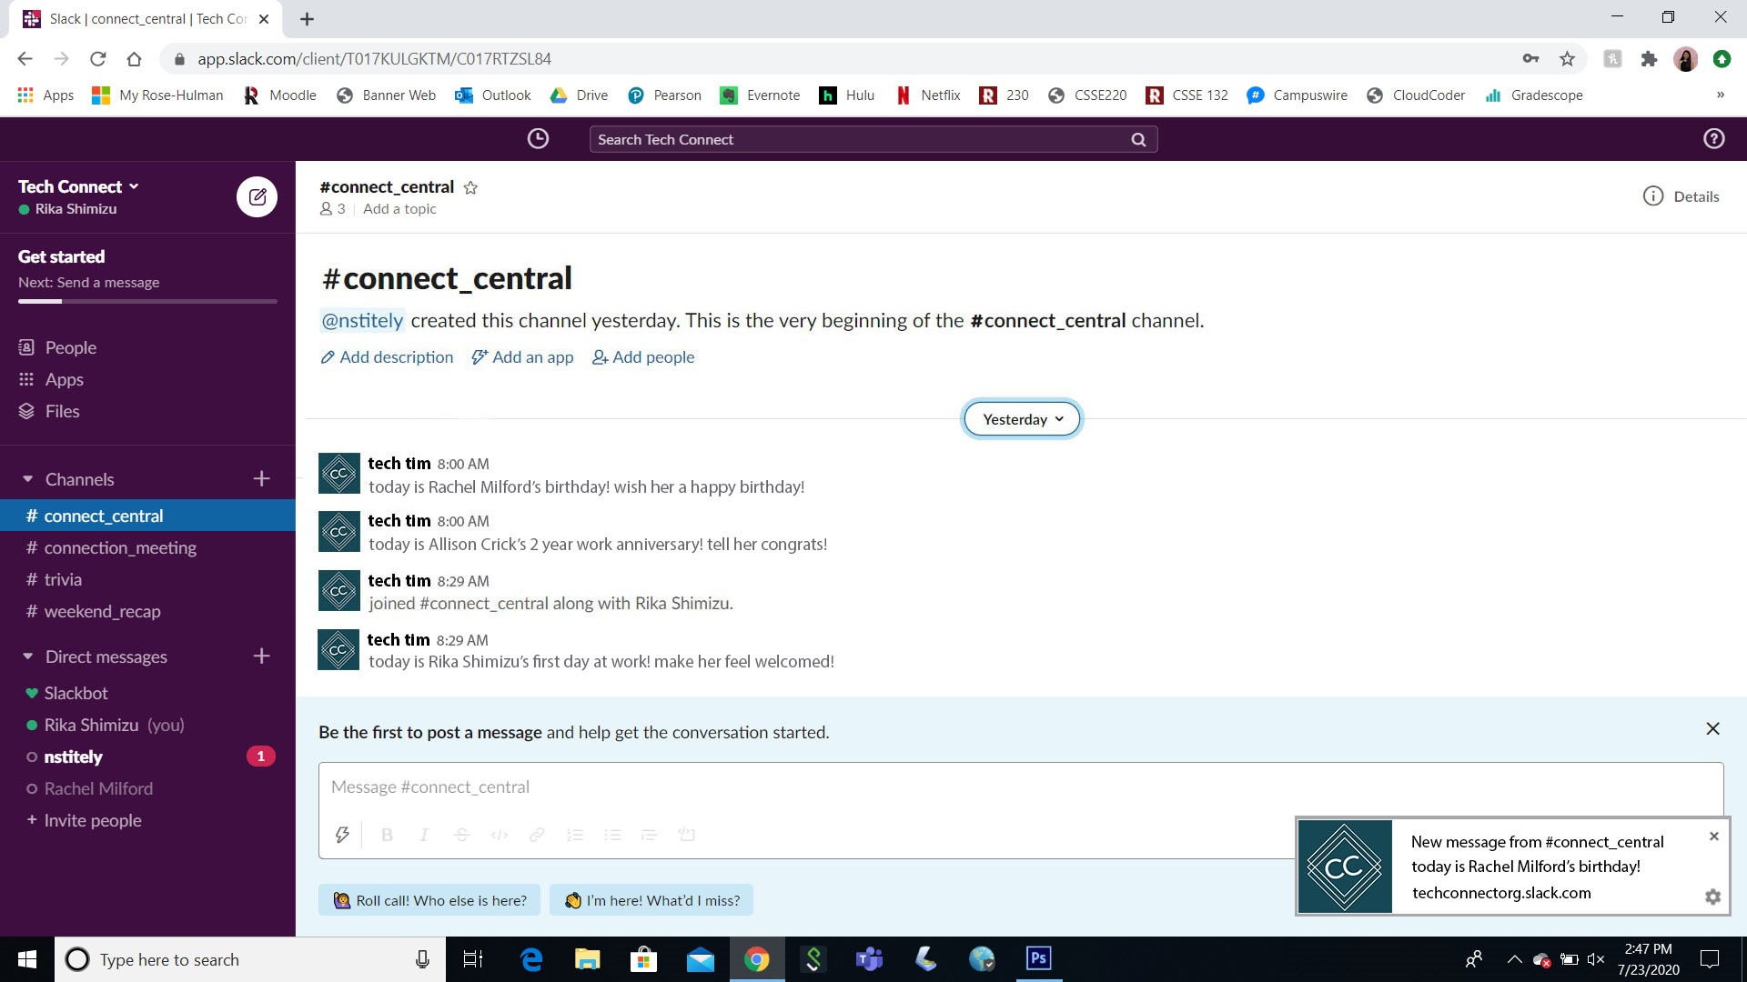Click plus icon to add channels

pos(261,478)
